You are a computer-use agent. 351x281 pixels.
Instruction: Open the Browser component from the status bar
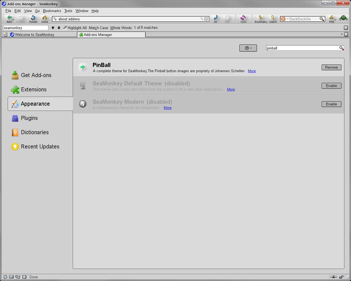(x=5, y=277)
